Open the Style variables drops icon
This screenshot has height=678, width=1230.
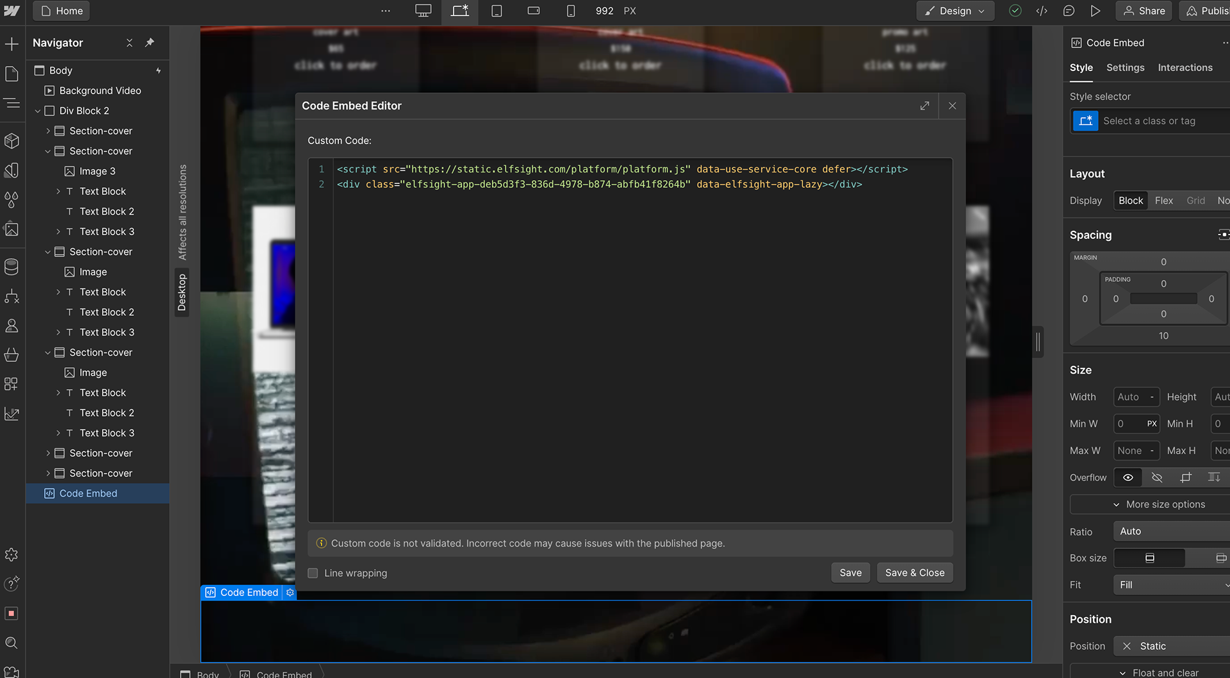pos(12,200)
